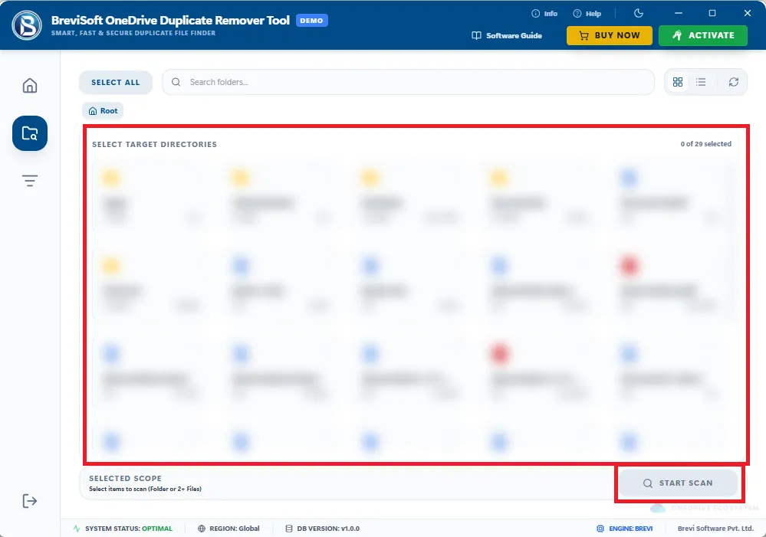The width and height of the screenshot is (766, 537).
Task: Open the Software Guide
Action: pos(507,36)
